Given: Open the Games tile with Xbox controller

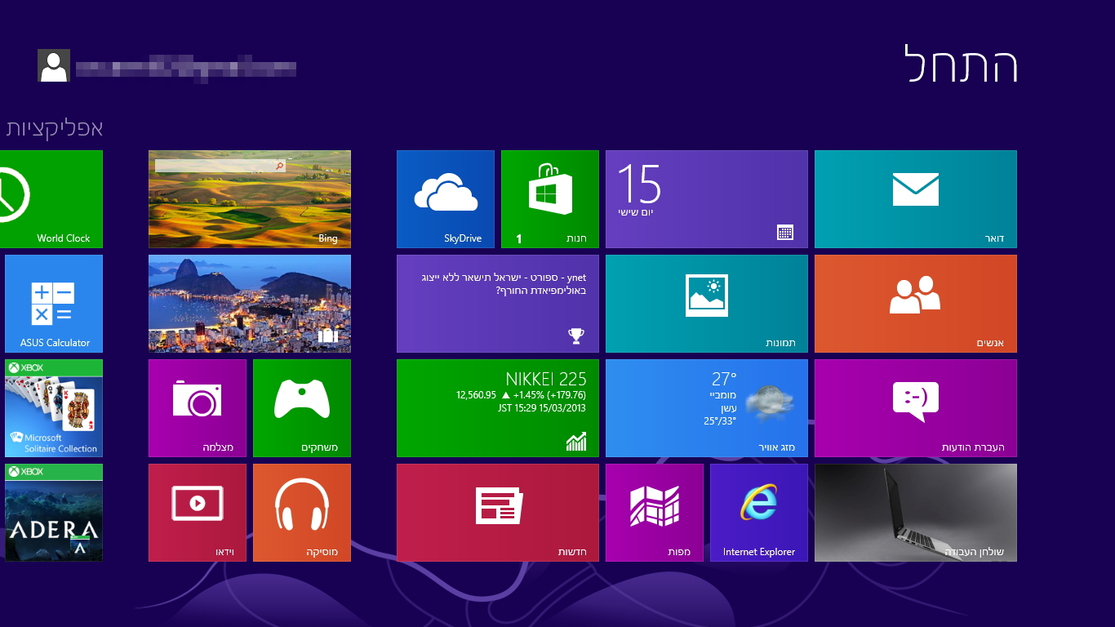Looking at the screenshot, I should 301,407.
